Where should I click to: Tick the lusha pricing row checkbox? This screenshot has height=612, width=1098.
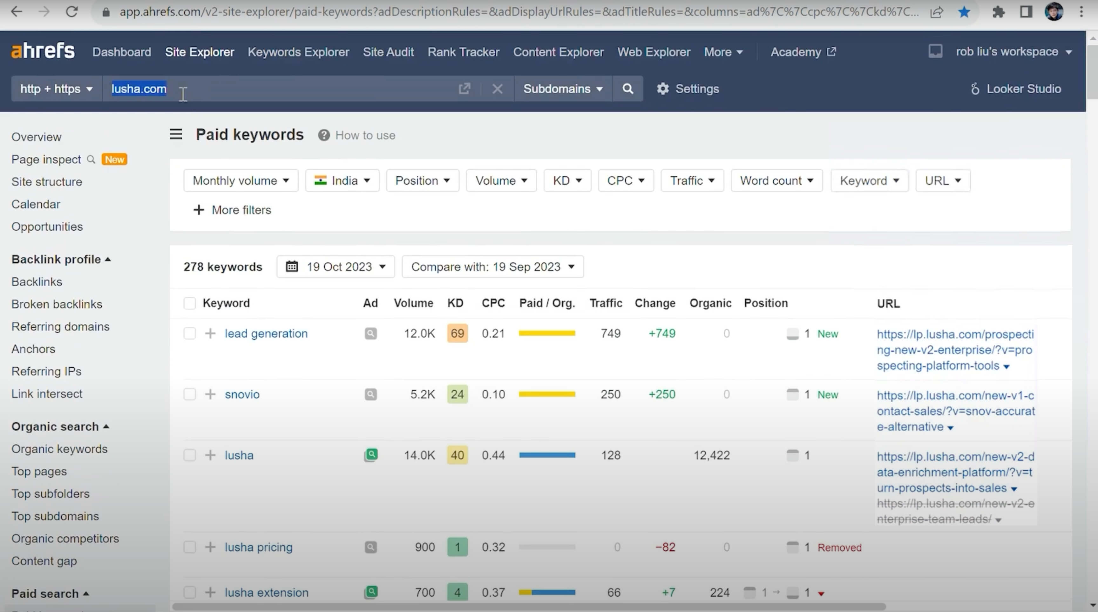click(x=190, y=547)
